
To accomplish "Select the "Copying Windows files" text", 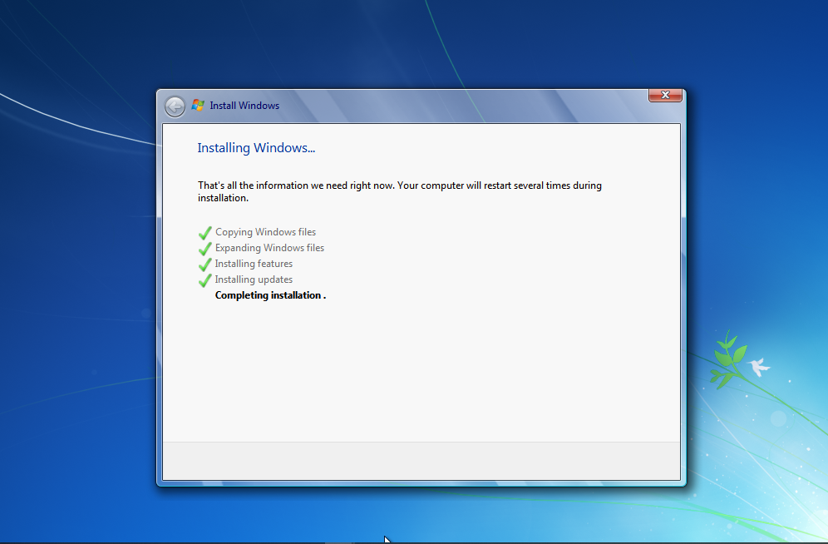I will (266, 232).
